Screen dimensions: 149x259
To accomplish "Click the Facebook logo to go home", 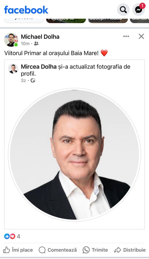I will pyautogui.click(x=26, y=10).
